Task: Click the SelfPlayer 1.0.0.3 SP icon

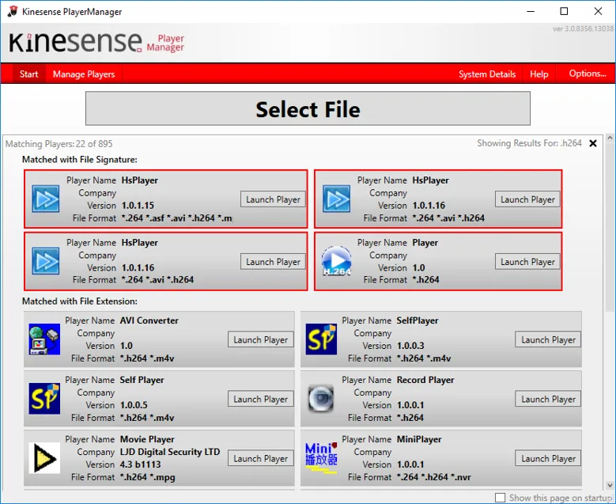Action: 321,339
